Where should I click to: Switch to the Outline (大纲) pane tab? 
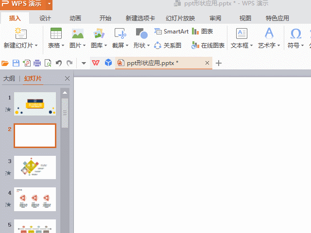[x=9, y=79]
